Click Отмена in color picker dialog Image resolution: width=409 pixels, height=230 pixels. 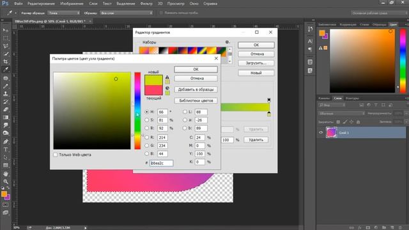(x=196, y=78)
